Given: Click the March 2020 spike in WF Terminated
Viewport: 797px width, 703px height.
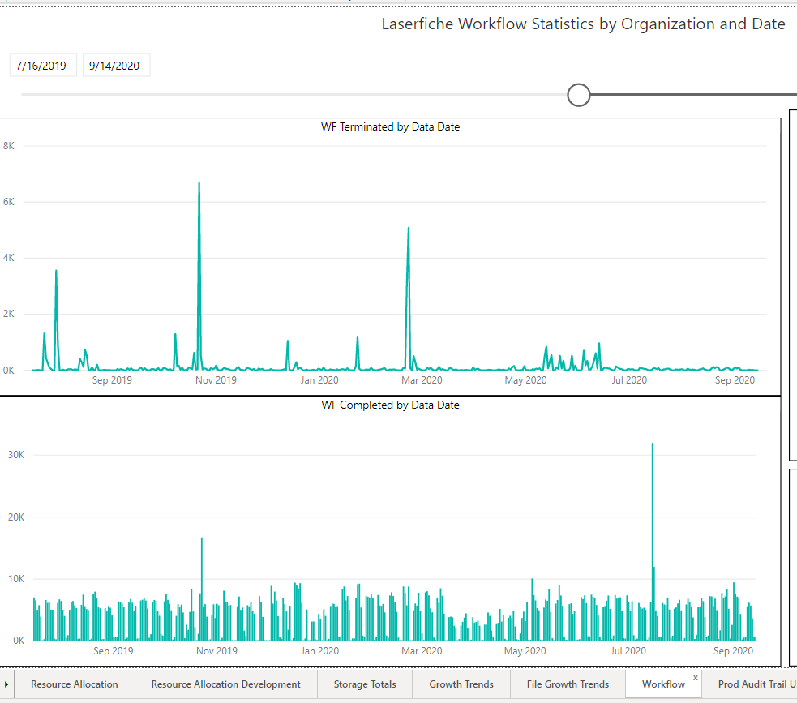Looking at the screenshot, I should click(x=408, y=229).
